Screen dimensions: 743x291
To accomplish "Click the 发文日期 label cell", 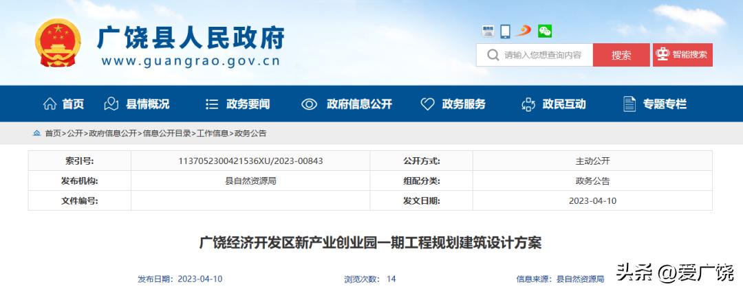I will 422,201.
